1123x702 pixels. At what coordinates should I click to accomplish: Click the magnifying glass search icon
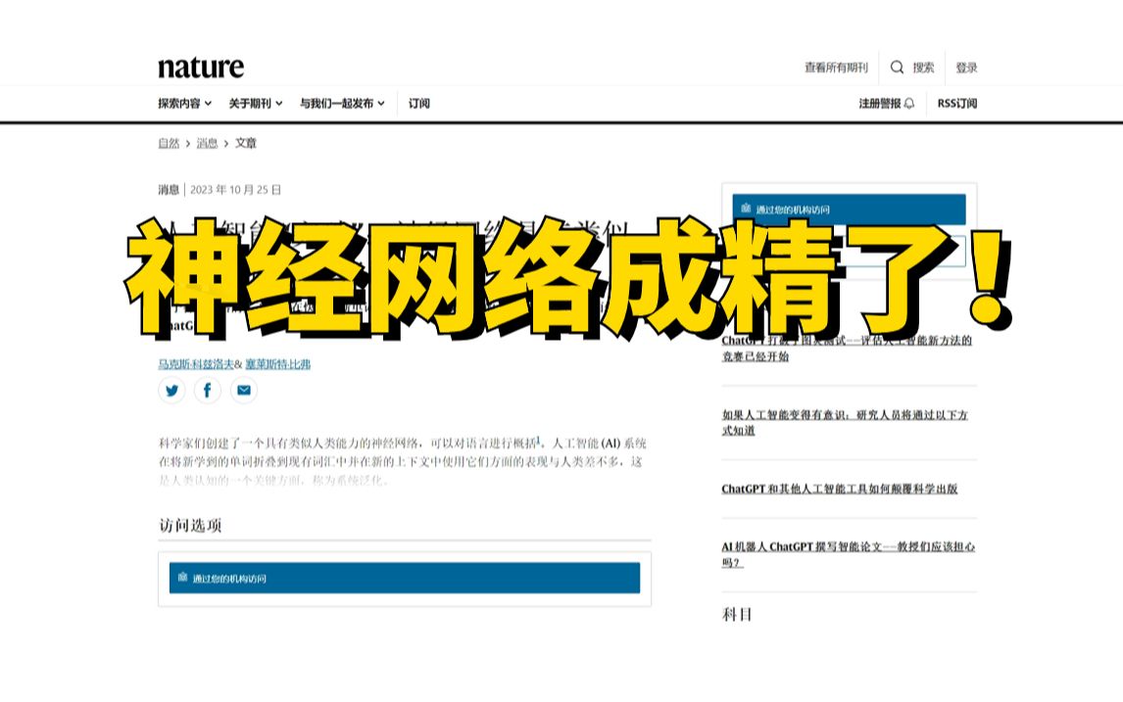point(899,68)
